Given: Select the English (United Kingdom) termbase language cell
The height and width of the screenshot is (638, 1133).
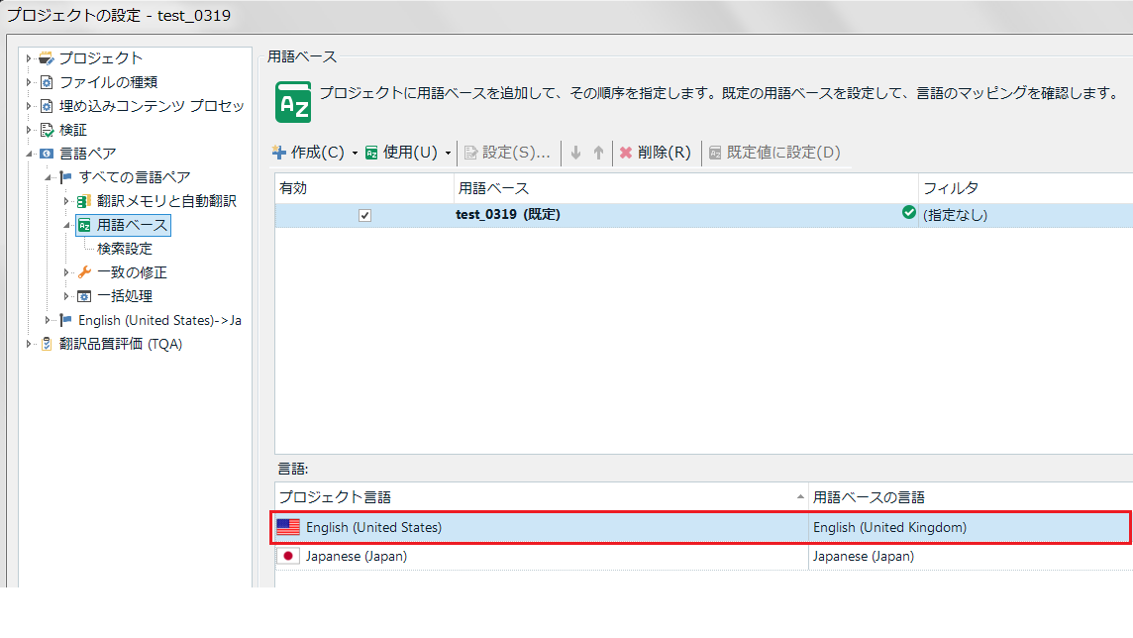Looking at the screenshot, I should [889, 527].
